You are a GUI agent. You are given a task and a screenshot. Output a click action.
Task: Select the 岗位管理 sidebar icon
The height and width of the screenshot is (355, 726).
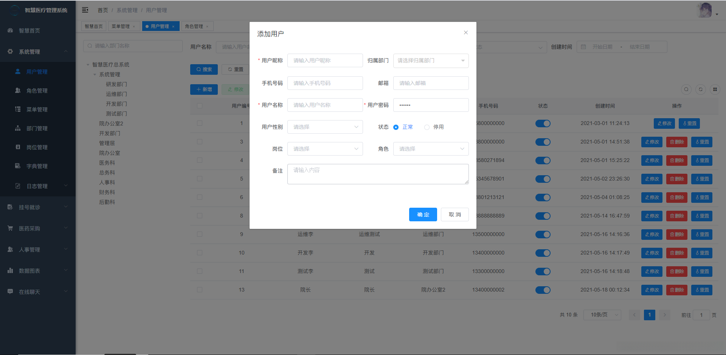(17, 147)
